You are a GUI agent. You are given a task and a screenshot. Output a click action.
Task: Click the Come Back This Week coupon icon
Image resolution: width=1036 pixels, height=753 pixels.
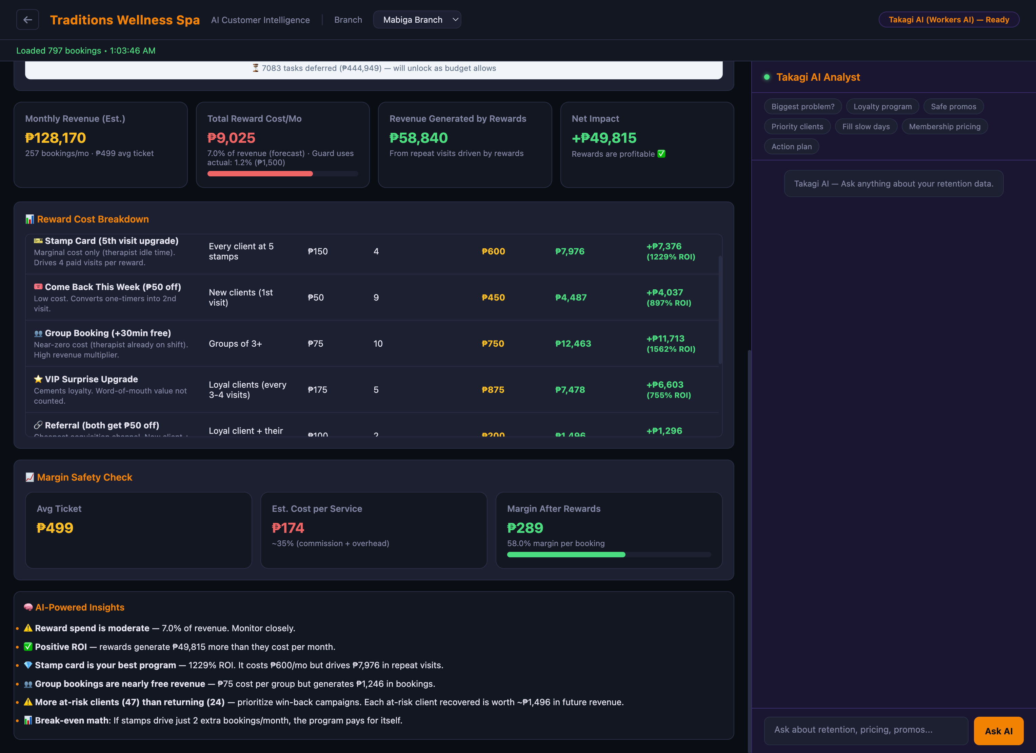(38, 287)
